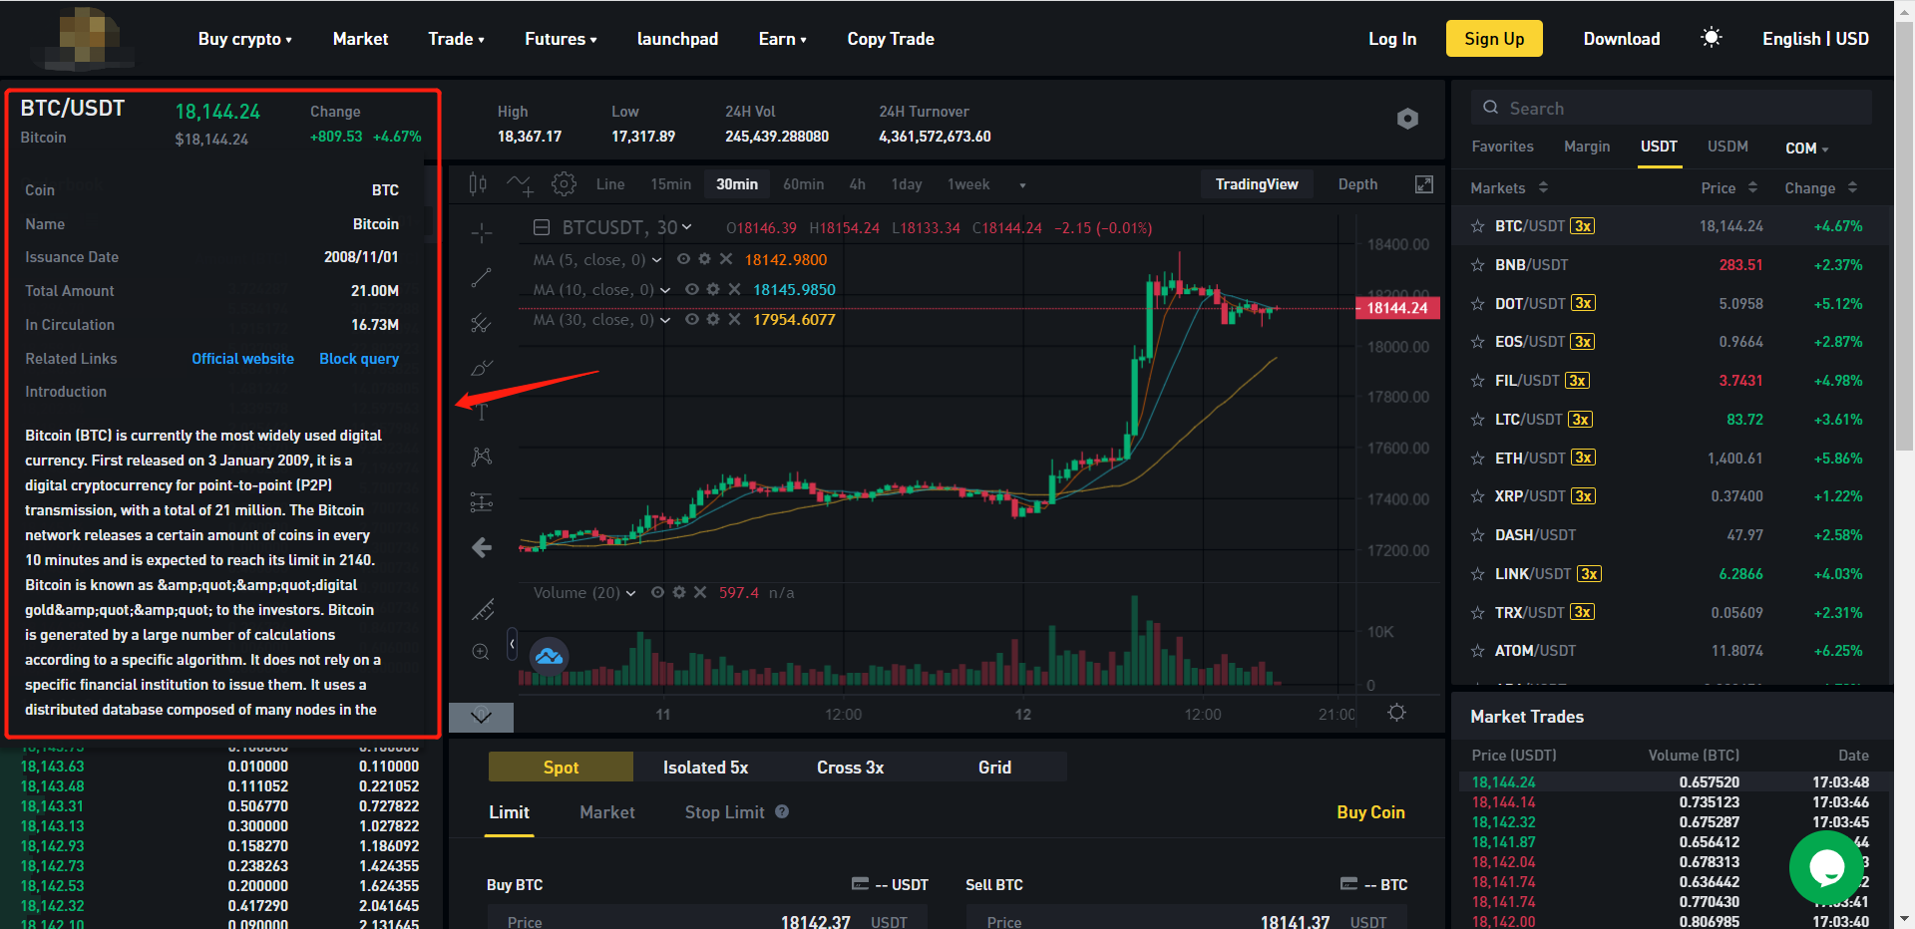Open candlestick chart type selector
This screenshot has width=1915, height=929.
tap(478, 184)
